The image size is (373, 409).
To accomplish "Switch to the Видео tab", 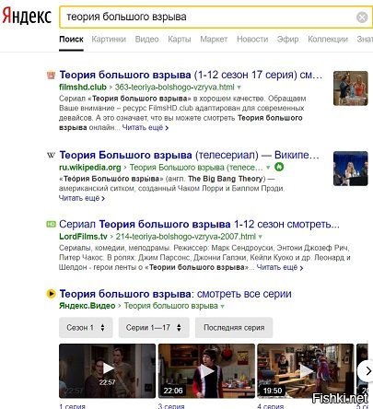I will click(x=146, y=40).
